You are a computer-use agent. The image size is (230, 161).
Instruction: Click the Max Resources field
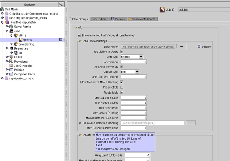pos(133,108)
